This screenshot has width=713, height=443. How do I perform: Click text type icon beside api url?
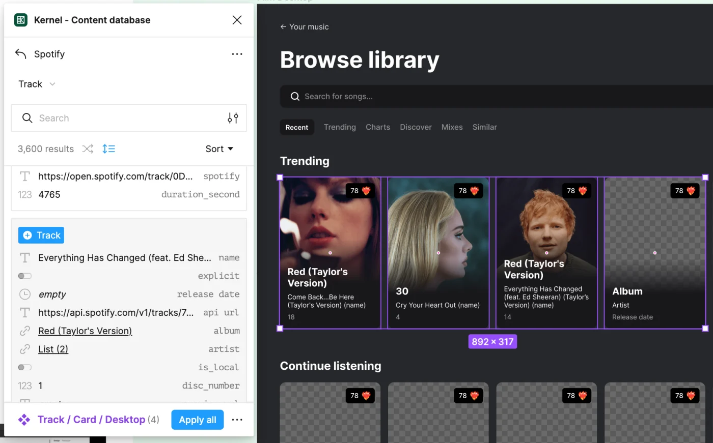click(x=24, y=312)
